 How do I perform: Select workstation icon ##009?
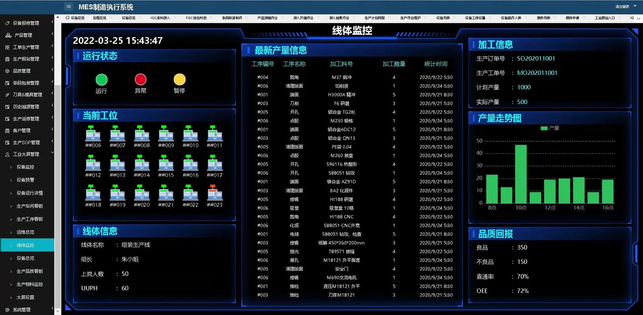click(166, 133)
